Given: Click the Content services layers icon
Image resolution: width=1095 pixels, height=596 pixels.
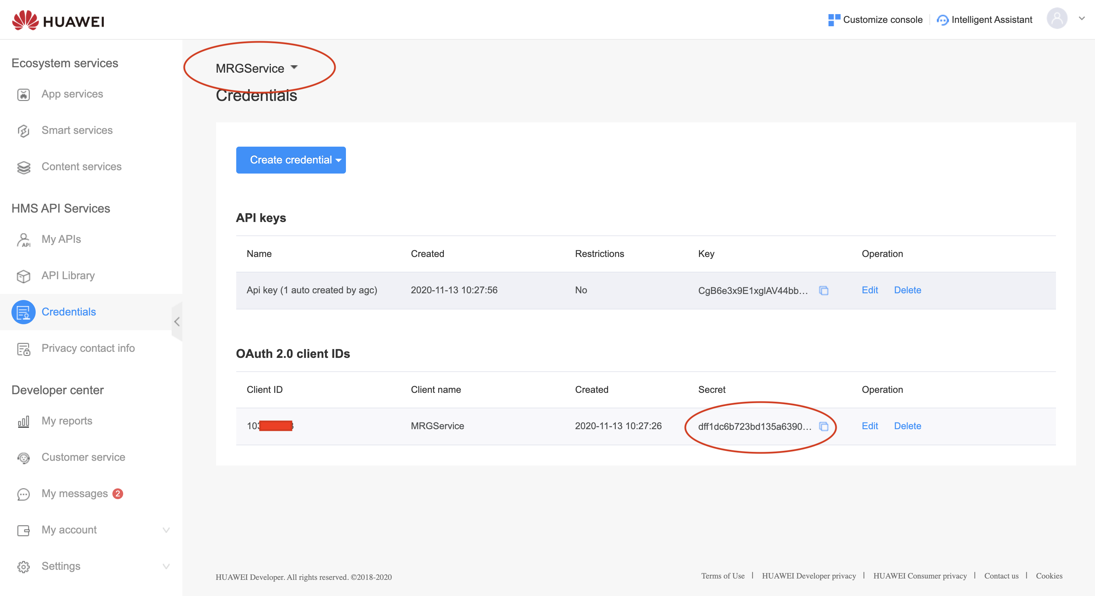Looking at the screenshot, I should [23, 167].
